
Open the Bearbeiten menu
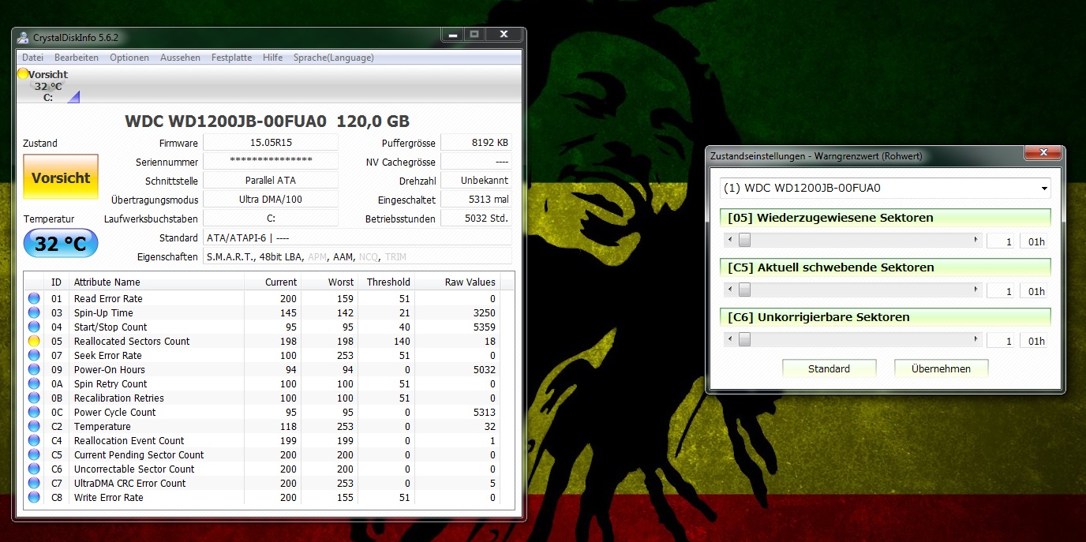[x=77, y=58]
